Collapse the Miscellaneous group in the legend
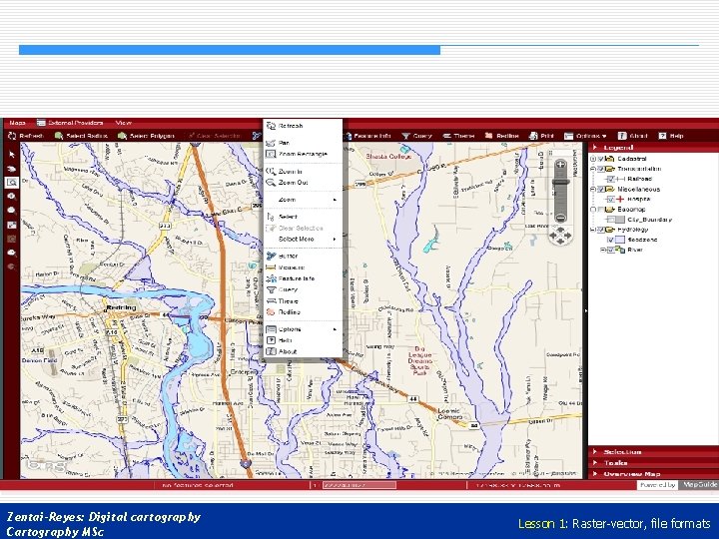This screenshot has height=539, width=719. pyautogui.click(x=593, y=189)
